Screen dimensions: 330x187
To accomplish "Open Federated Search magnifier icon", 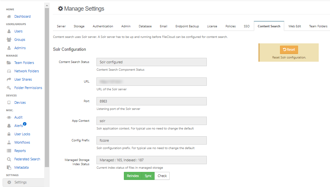I will click(x=9, y=159).
